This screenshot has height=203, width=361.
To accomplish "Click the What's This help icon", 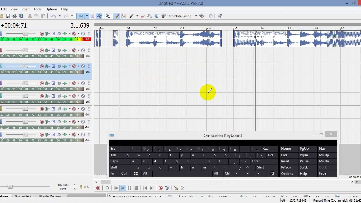I will pyautogui.click(x=220, y=16).
